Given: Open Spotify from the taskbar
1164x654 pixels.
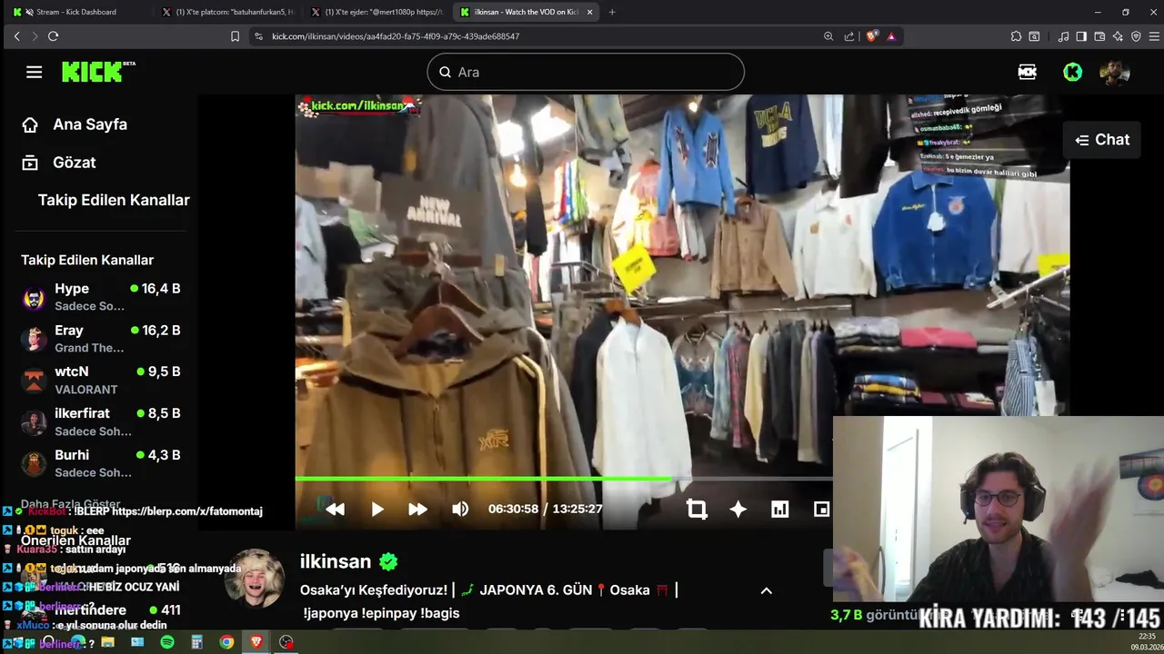Looking at the screenshot, I should [x=167, y=642].
